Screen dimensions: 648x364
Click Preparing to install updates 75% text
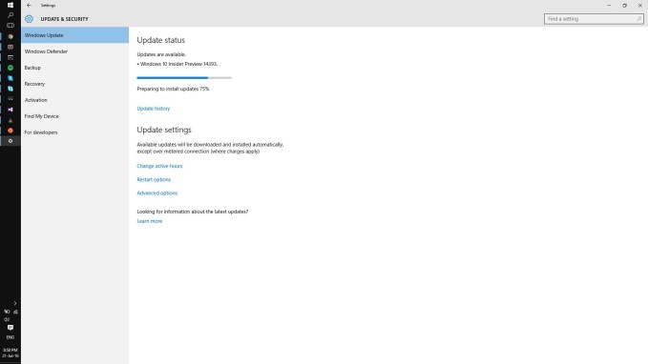click(x=173, y=89)
